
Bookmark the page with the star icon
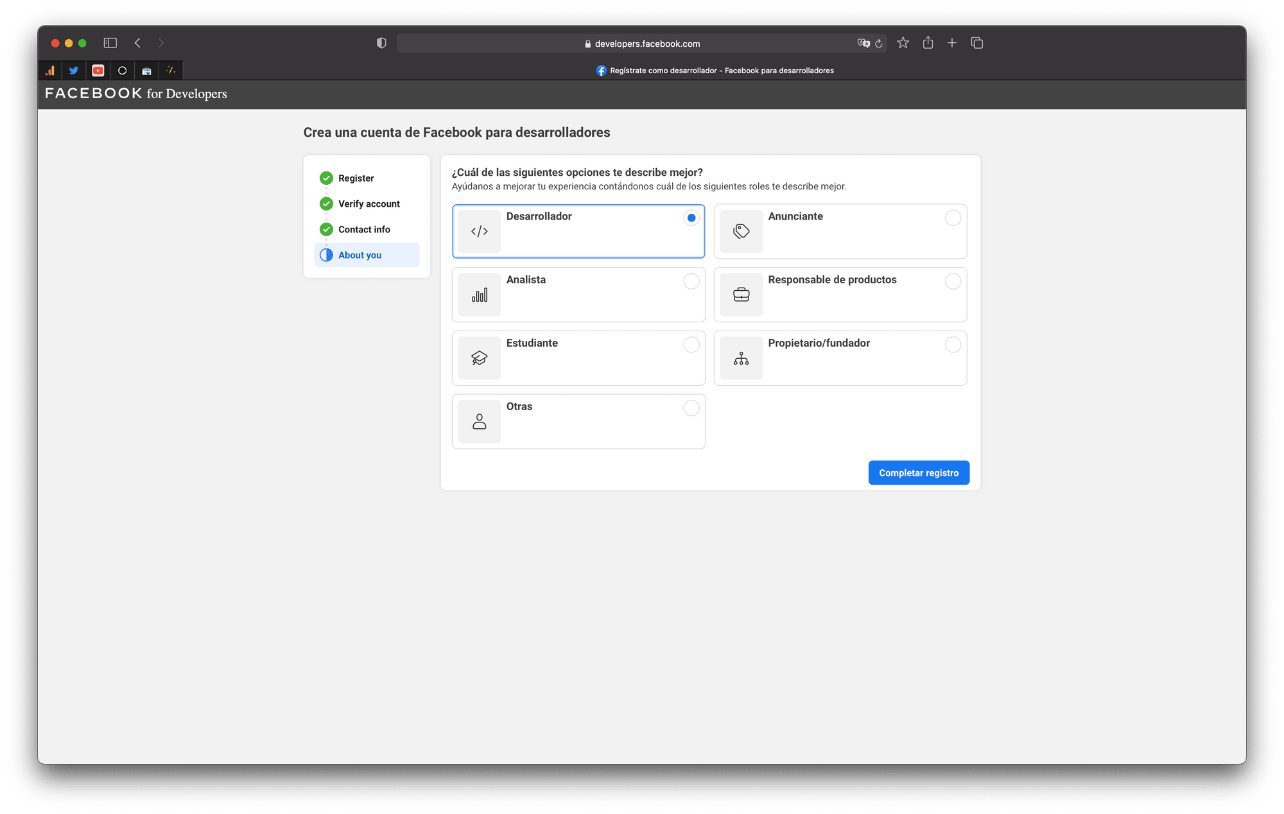pyautogui.click(x=903, y=43)
